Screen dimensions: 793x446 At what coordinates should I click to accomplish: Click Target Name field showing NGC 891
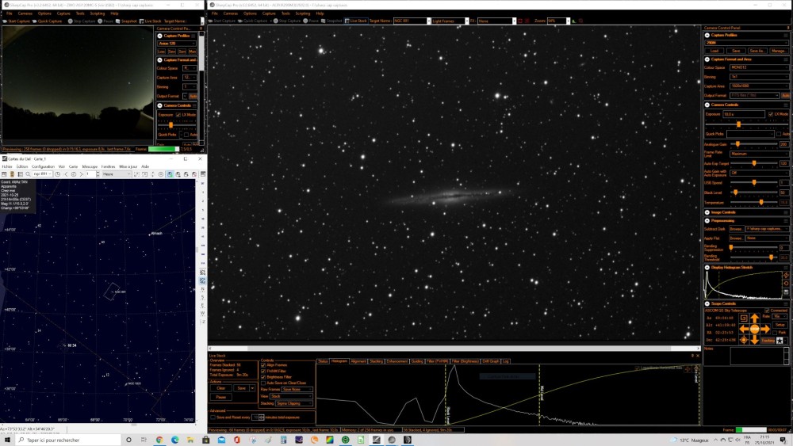[412, 21]
